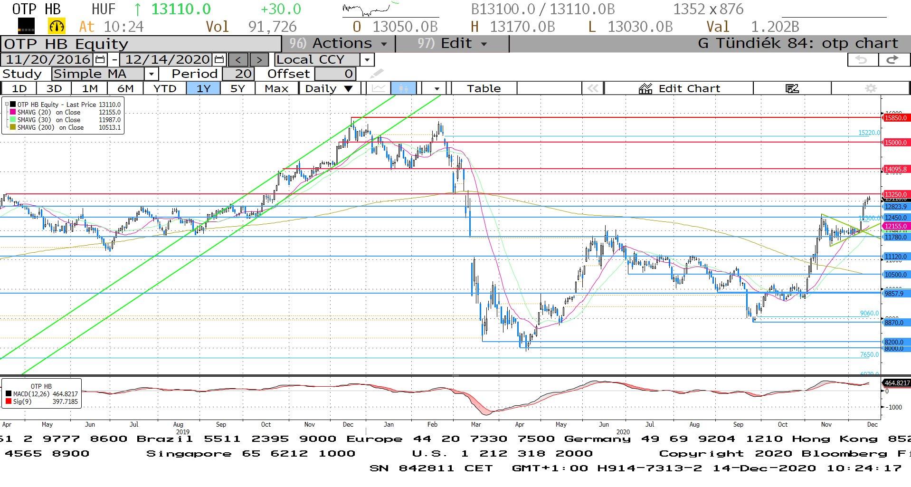The width and height of the screenshot is (911, 487).
Task: Click the next date range arrow
Action: (259, 60)
